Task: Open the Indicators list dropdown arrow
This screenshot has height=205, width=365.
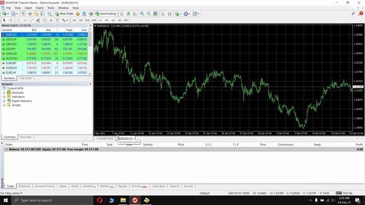Action: 181,14
